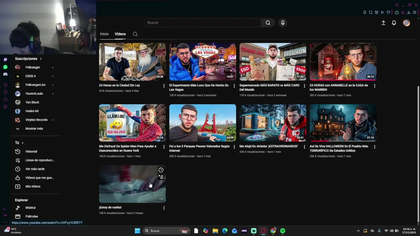Expand the Suscripciones section chevron

point(41,59)
